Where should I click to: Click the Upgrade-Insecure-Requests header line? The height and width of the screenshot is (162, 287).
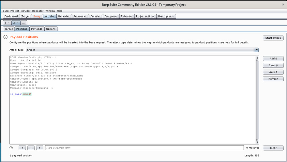pos(32,88)
